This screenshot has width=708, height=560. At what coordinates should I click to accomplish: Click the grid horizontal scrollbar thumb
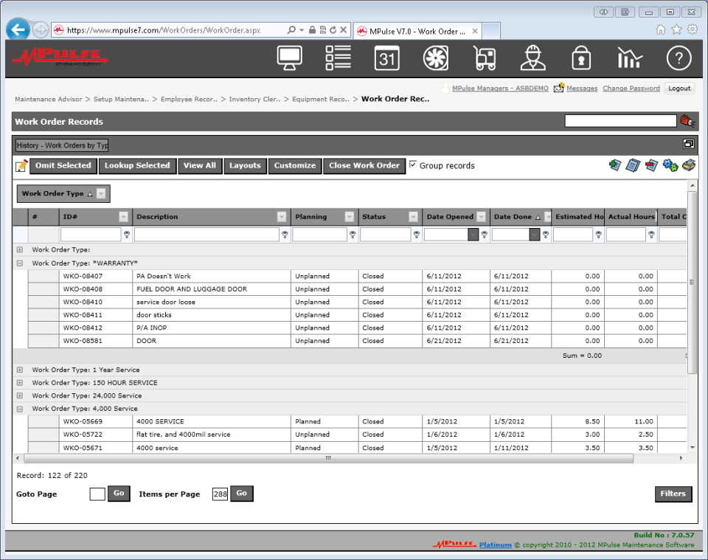[x=328, y=458]
